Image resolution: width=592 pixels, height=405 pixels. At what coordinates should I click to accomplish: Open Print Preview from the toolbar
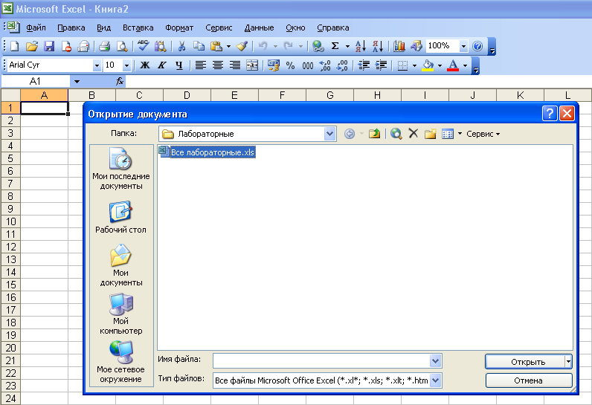[x=122, y=46]
